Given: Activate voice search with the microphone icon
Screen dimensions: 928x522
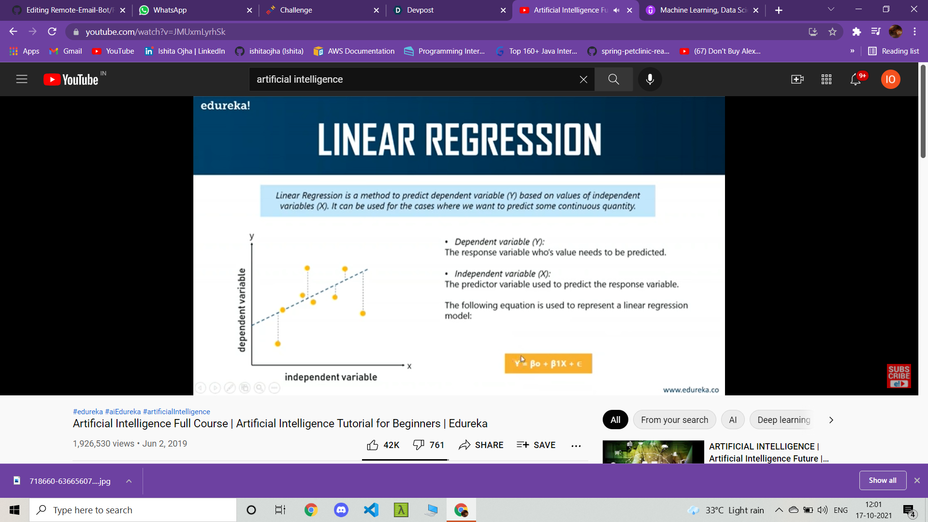Looking at the screenshot, I should tap(650, 79).
